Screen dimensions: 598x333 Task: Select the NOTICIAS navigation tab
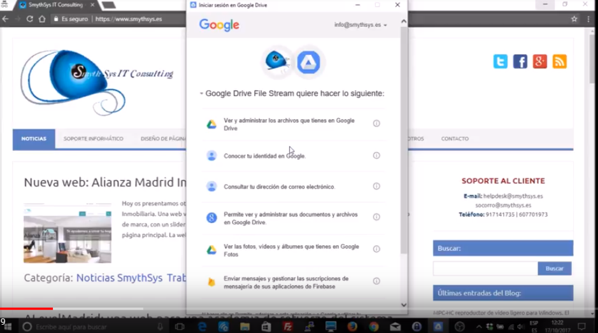[34, 139]
